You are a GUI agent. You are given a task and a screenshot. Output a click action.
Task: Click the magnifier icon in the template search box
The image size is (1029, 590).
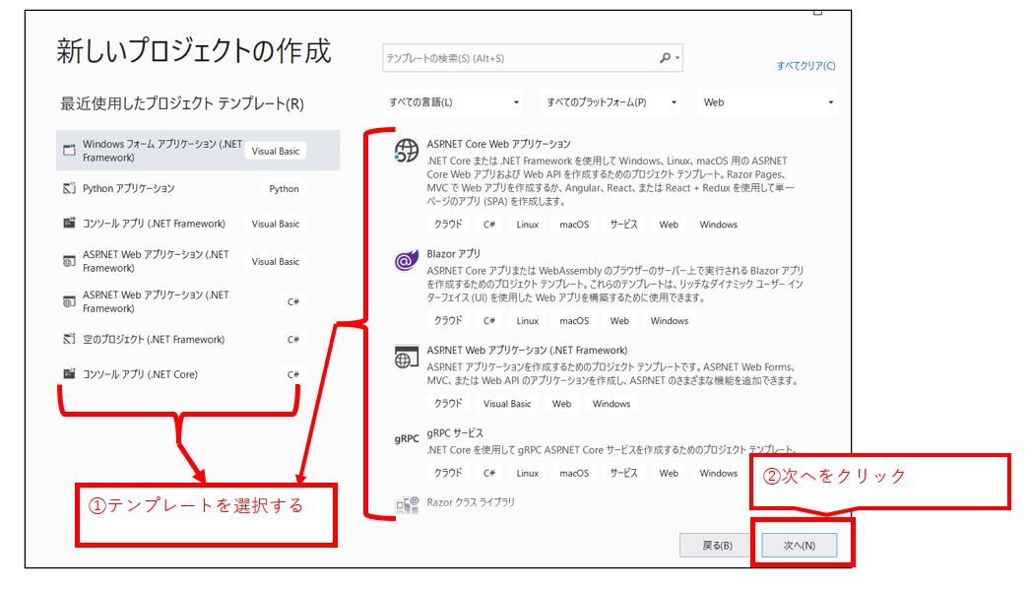pyautogui.click(x=665, y=58)
